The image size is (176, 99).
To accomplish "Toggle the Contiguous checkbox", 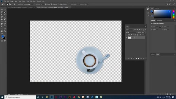I will (52, 4).
